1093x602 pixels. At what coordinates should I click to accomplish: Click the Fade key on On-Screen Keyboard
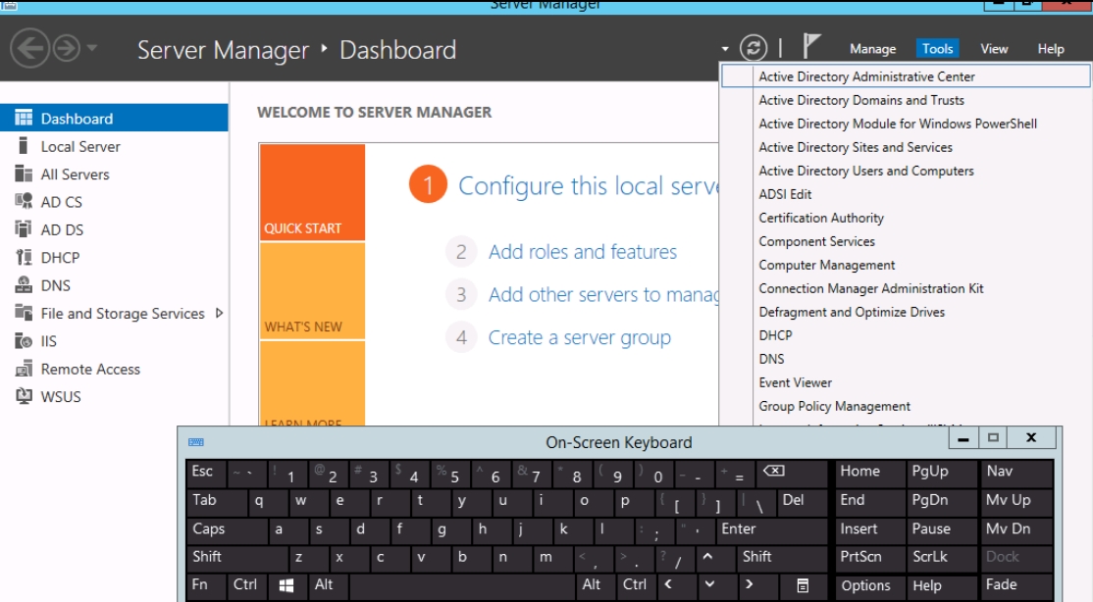click(1017, 585)
